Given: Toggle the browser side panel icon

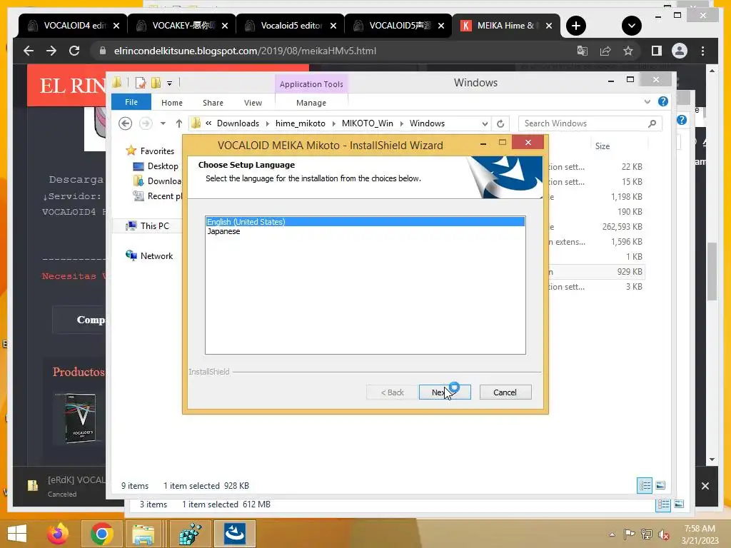Looking at the screenshot, I should tap(657, 51).
